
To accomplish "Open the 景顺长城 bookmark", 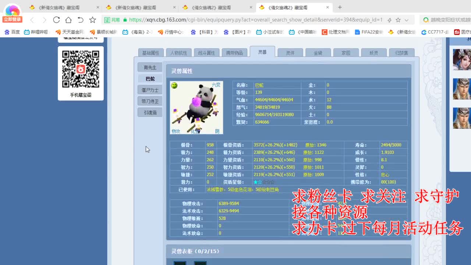I will pyautogui.click(x=103, y=32).
